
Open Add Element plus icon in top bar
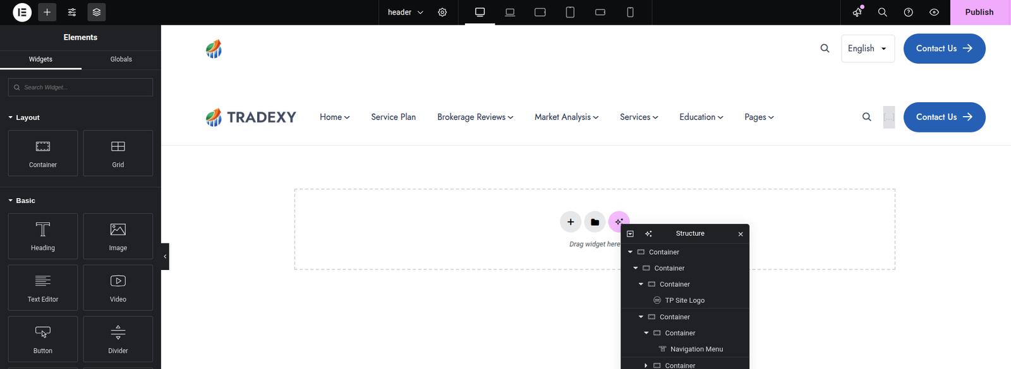pos(47,12)
